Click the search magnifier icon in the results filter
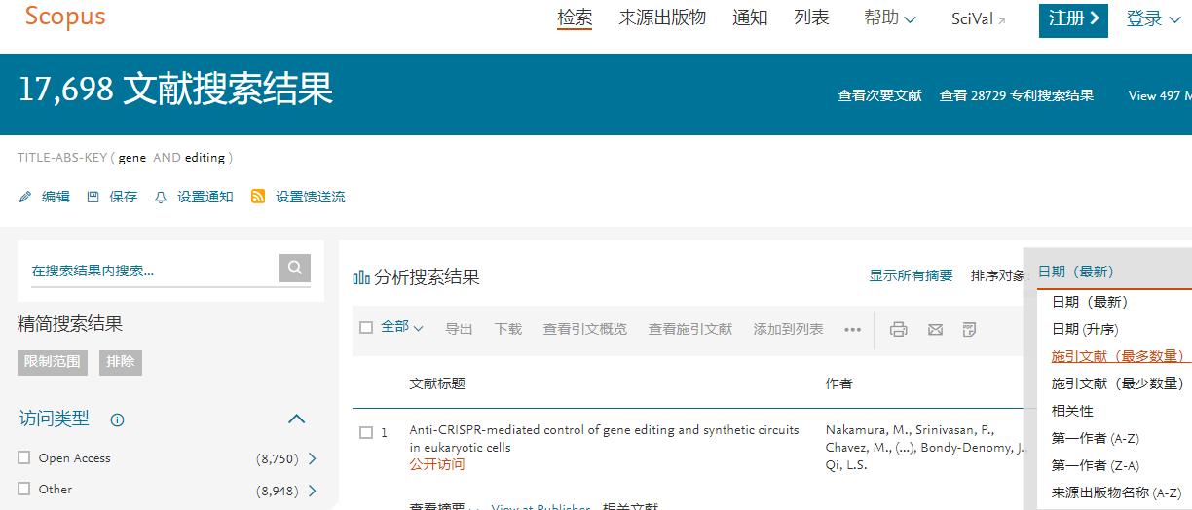Image resolution: width=1192 pixels, height=510 pixels. click(x=294, y=268)
